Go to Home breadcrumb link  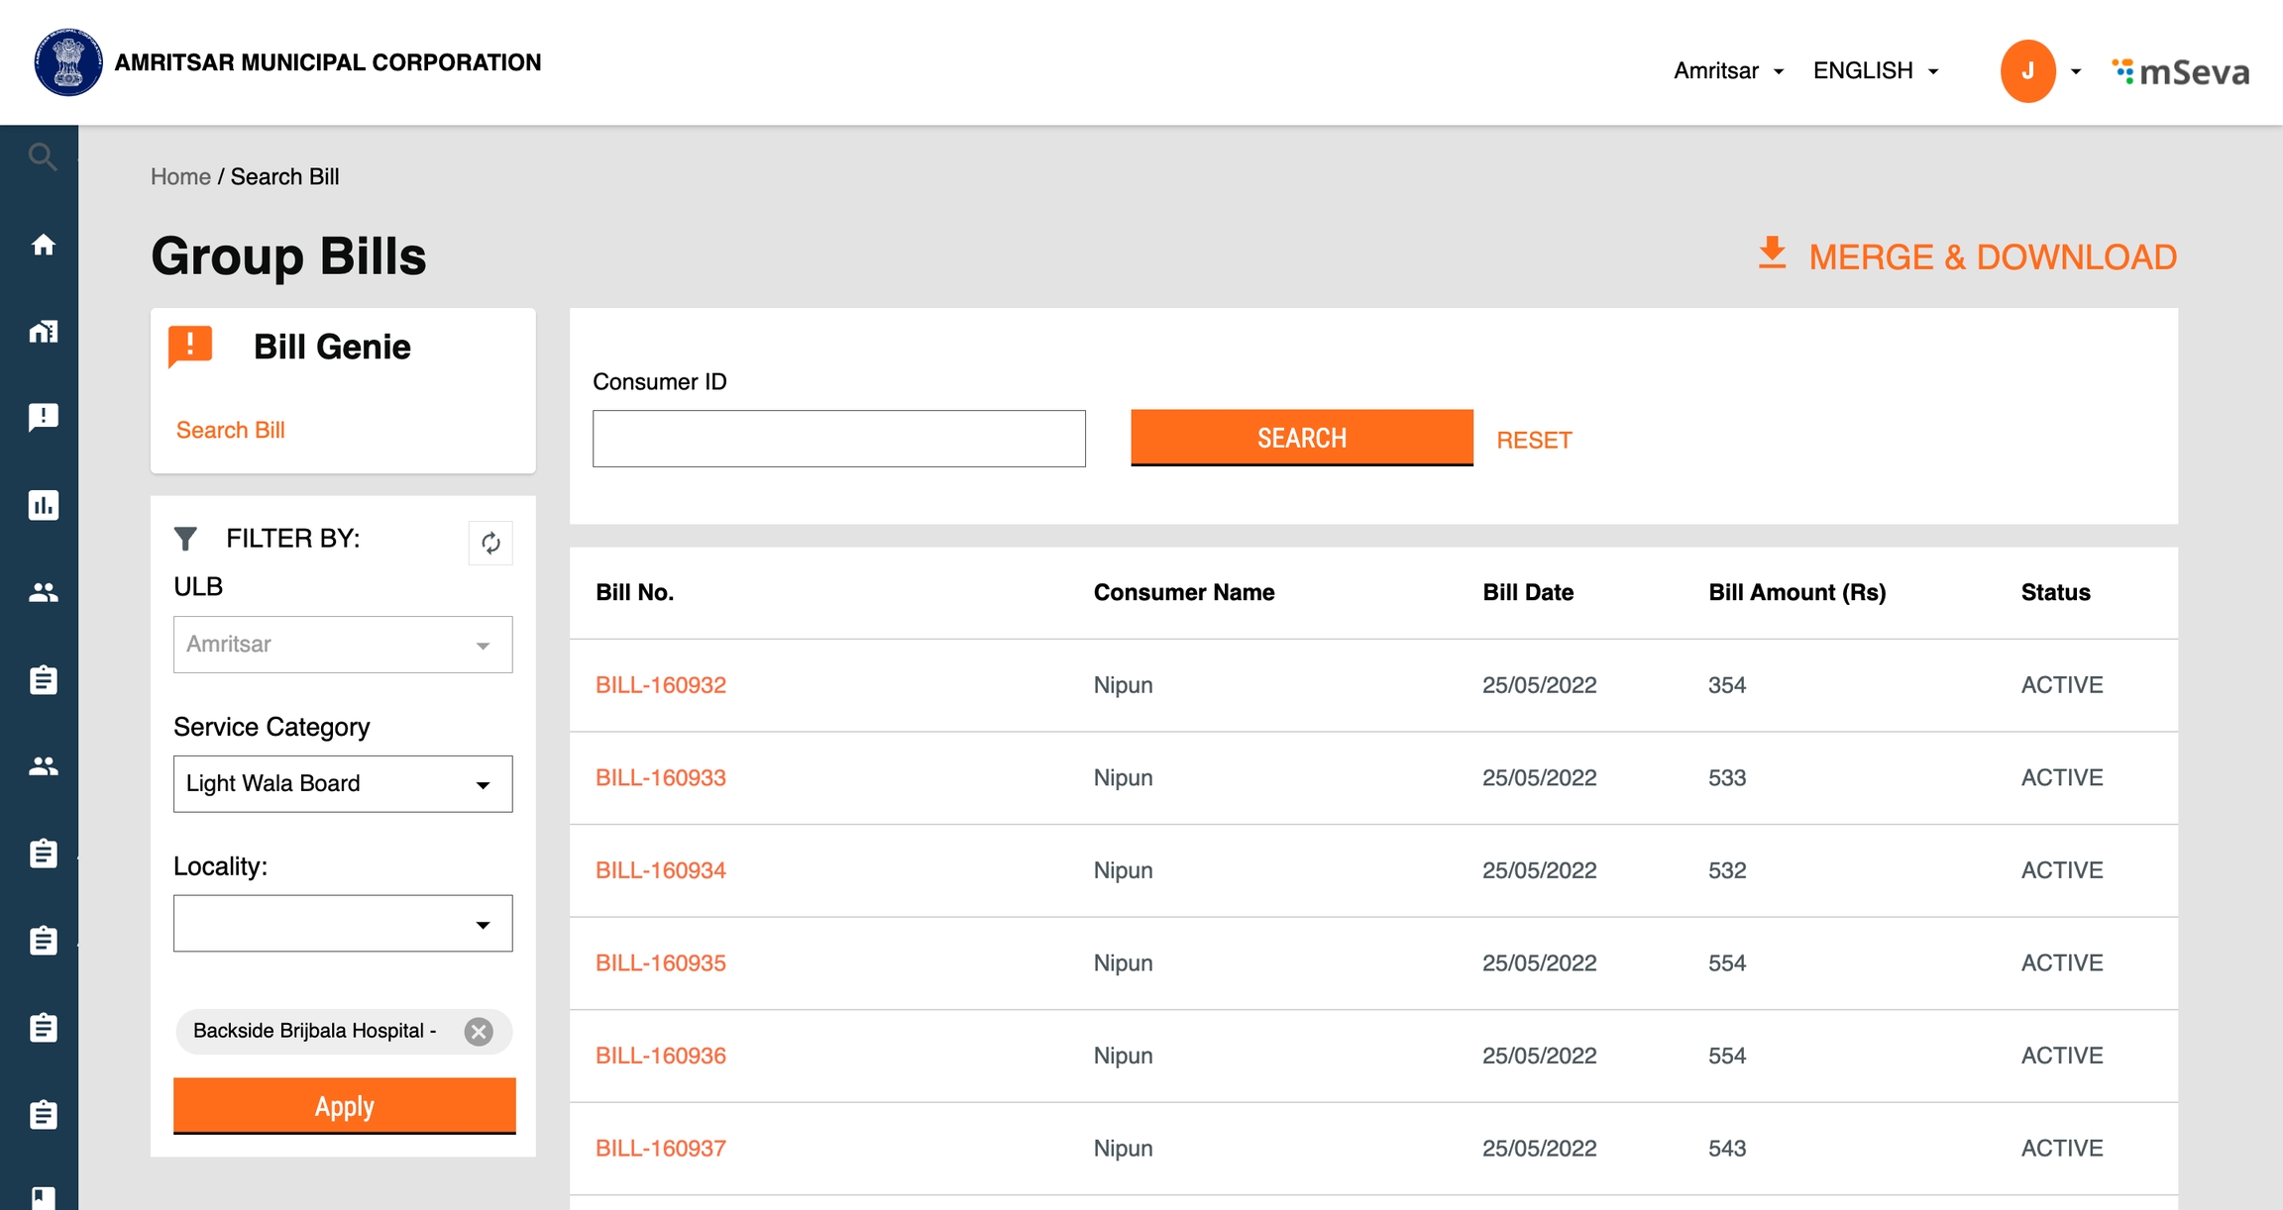(x=180, y=176)
